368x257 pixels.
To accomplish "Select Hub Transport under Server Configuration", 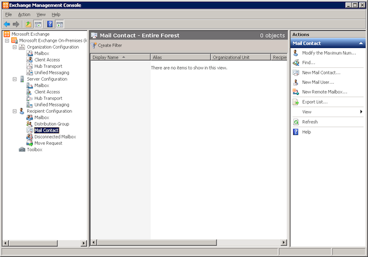I will coord(48,99).
